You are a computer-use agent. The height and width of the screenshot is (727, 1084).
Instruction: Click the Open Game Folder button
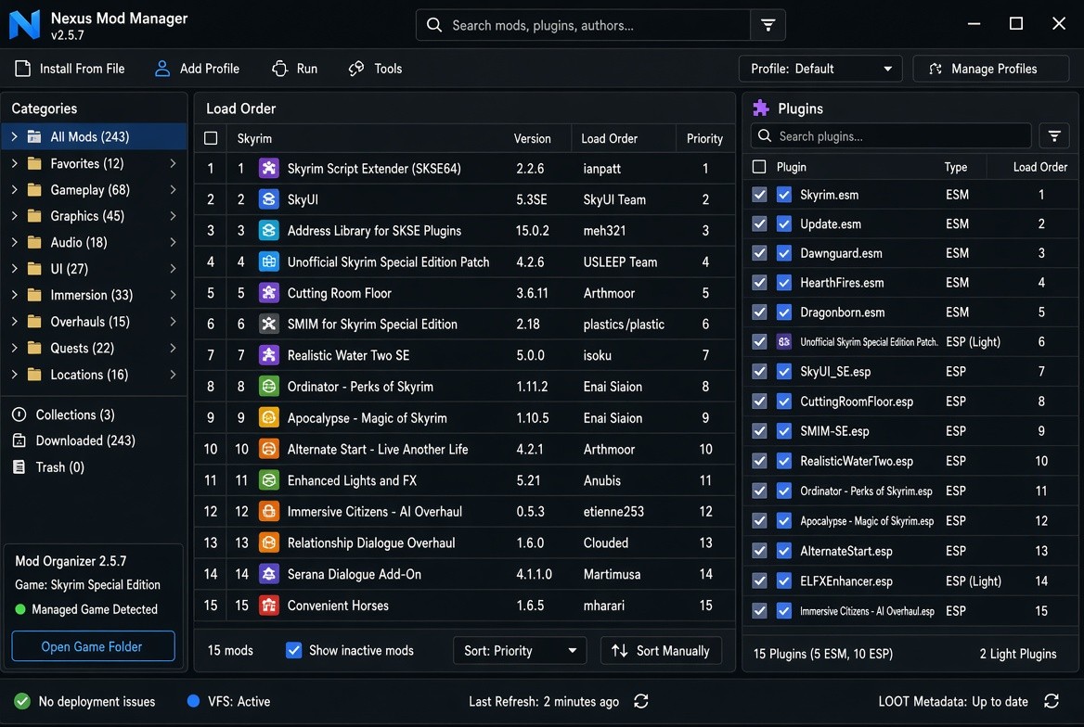(93, 646)
